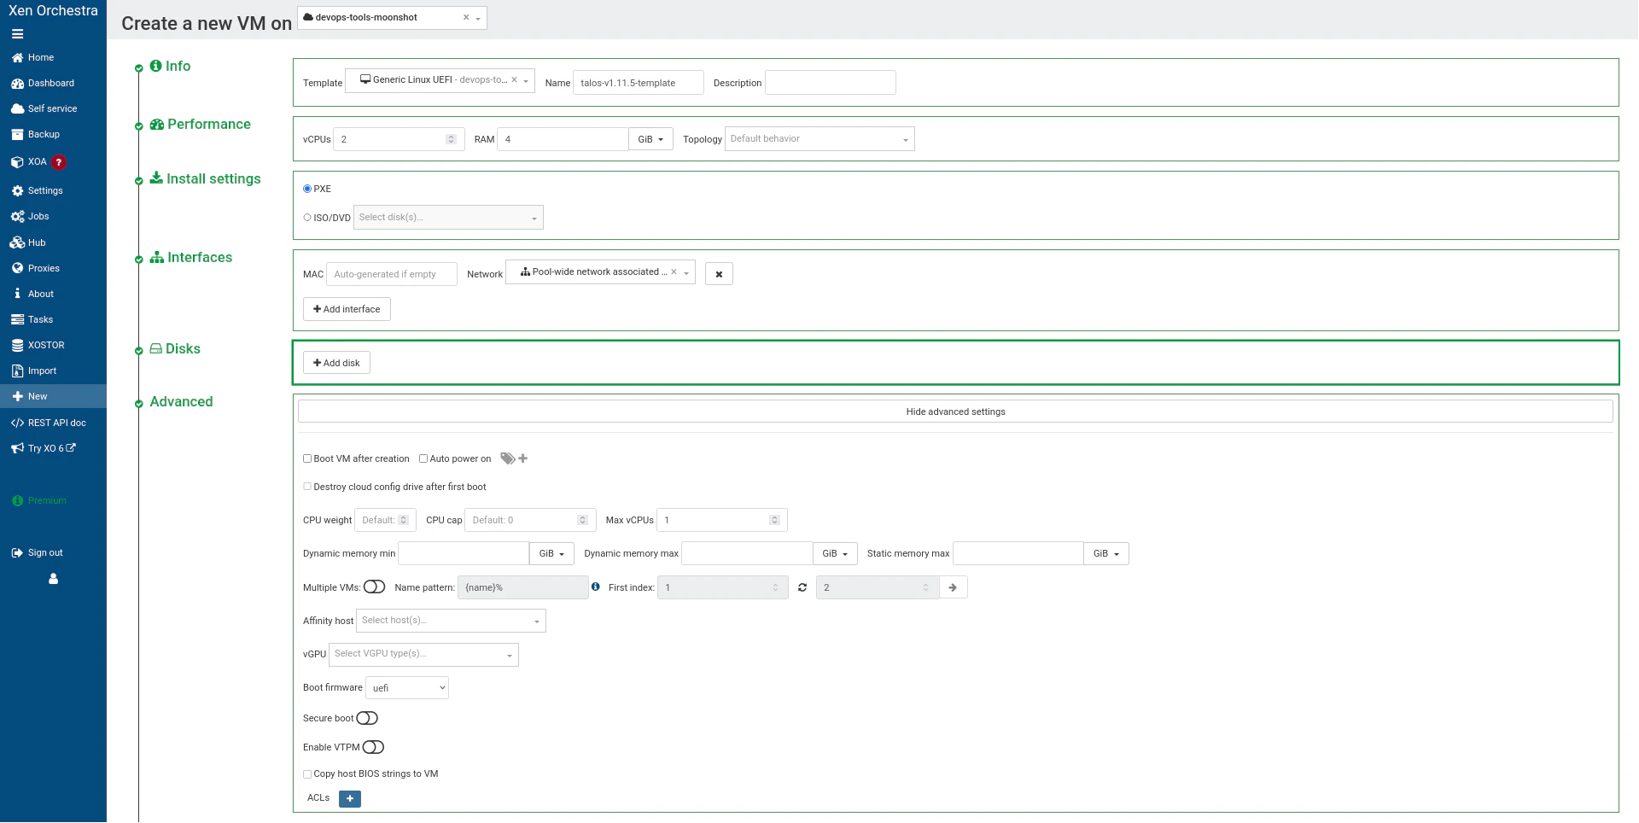1639x823 pixels.
Task: Go to Settings in the sidebar
Action: click(44, 190)
